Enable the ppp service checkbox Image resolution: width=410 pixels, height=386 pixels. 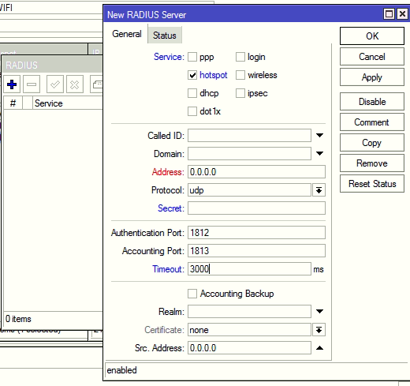tap(192, 57)
